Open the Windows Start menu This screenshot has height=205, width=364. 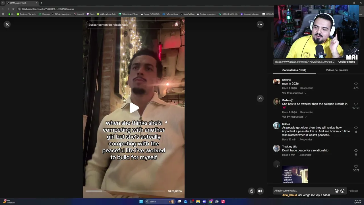[141, 202]
